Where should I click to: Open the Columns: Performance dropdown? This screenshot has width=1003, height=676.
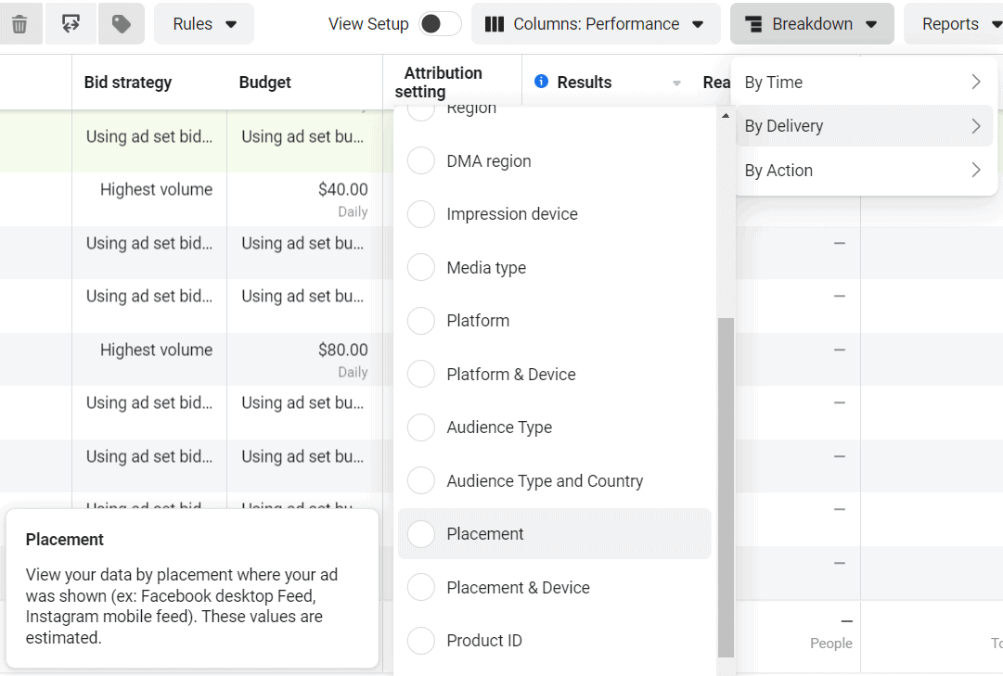595,23
